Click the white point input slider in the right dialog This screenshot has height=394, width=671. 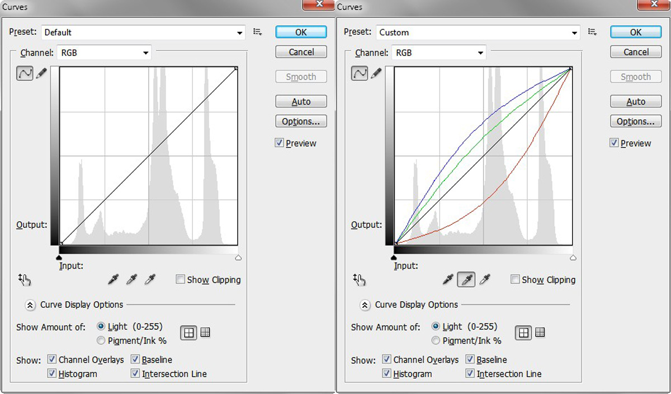click(573, 258)
